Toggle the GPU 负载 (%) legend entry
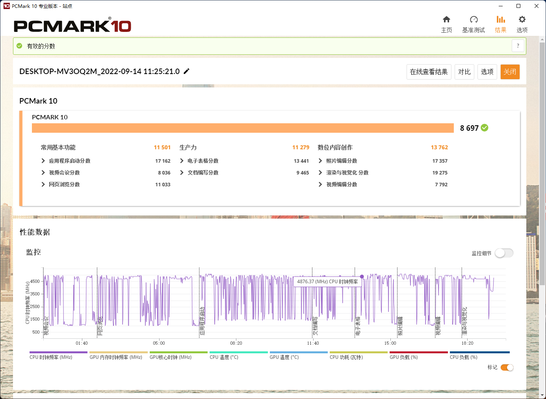The image size is (546, 399). click(419, 355)
